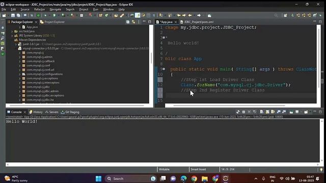326x183 pixels.
Task: Click the Windows Start button
Action: click(98, 178)
